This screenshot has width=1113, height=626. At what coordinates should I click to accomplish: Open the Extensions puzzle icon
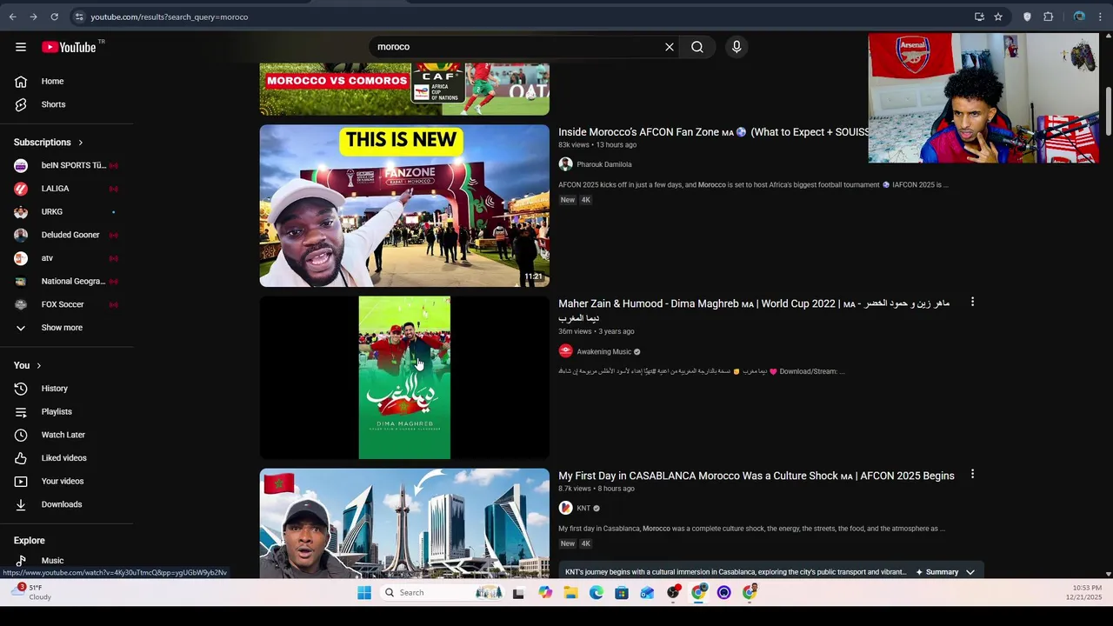tap(1049, 17)
